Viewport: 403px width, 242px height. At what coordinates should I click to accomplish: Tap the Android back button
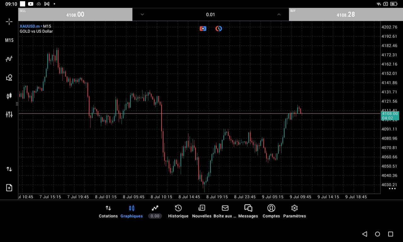pyautogui.click(x=365, y=234)
